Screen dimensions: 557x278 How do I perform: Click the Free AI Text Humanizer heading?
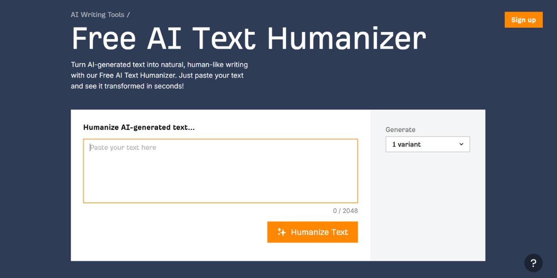pyautogui.click(x=248, y=38)
